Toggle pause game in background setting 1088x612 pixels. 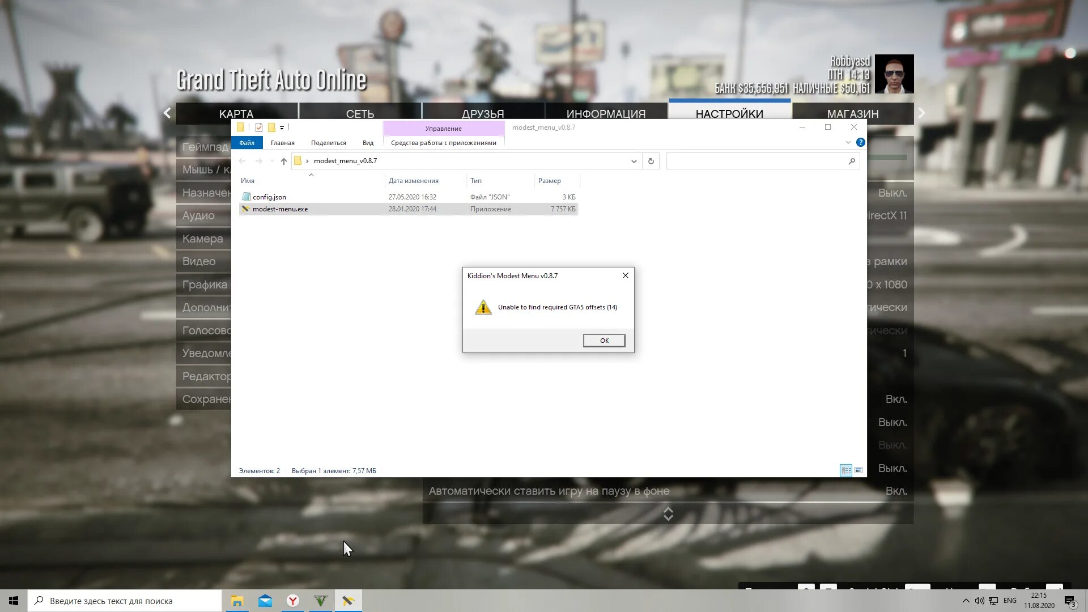click(x=668, y=491)
